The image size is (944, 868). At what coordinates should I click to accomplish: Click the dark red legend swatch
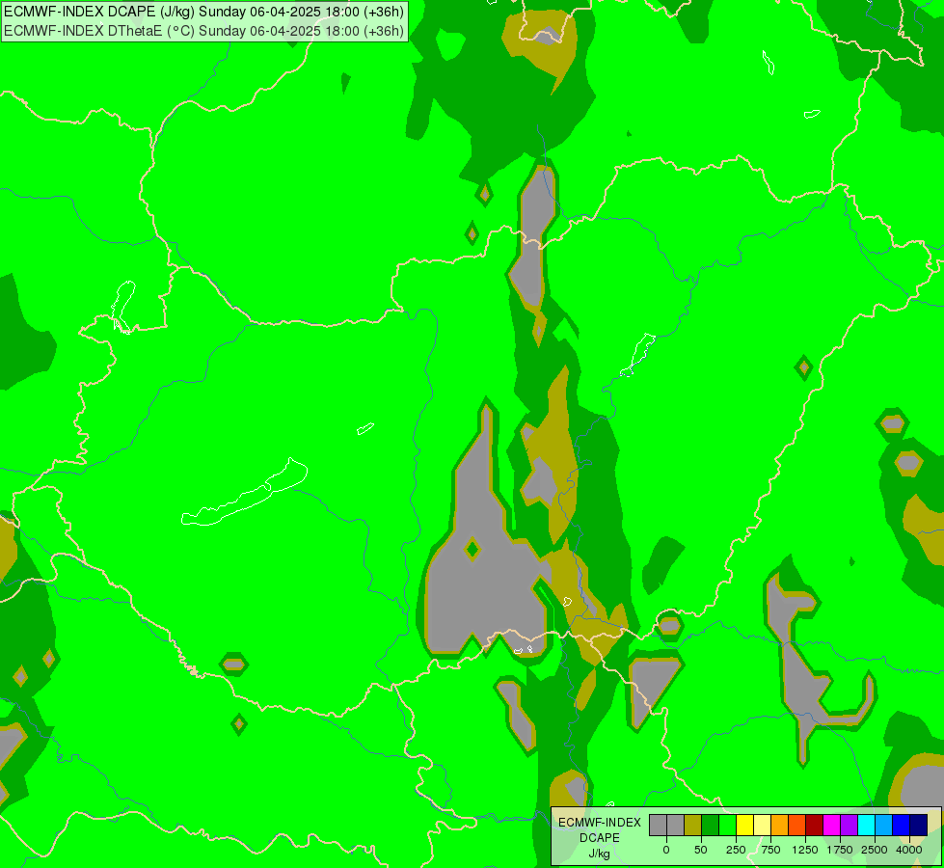(815, 825)
